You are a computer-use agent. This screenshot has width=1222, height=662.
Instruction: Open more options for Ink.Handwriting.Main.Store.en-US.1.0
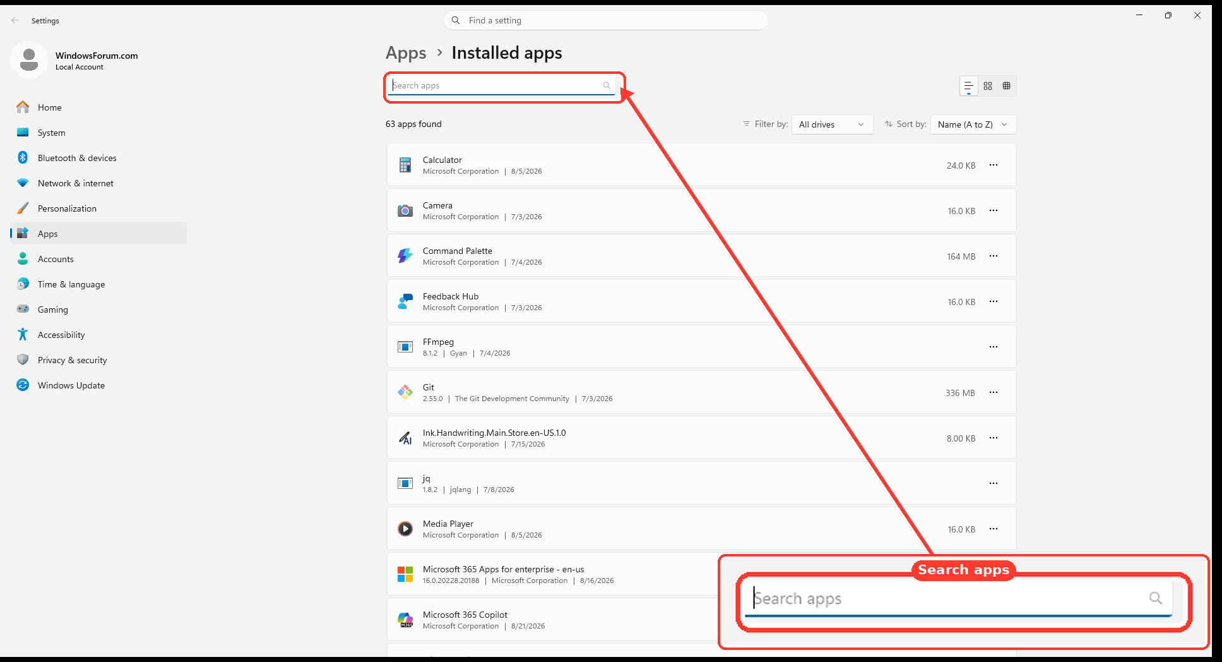point(994,438)
